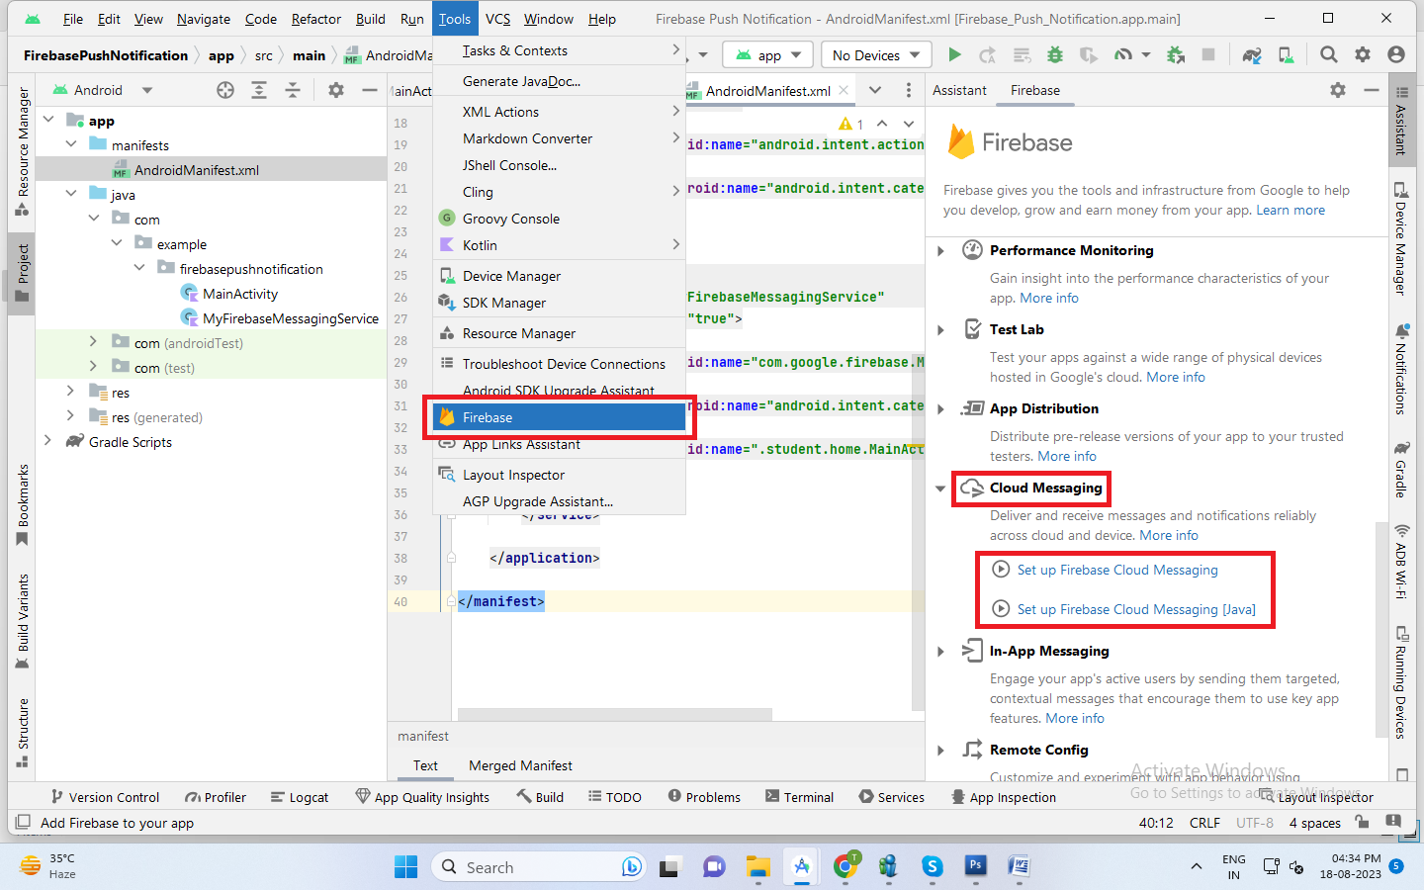Click the Firebase panel vertical scrollbar
1424x890 pixels.
click(1380, 628)
